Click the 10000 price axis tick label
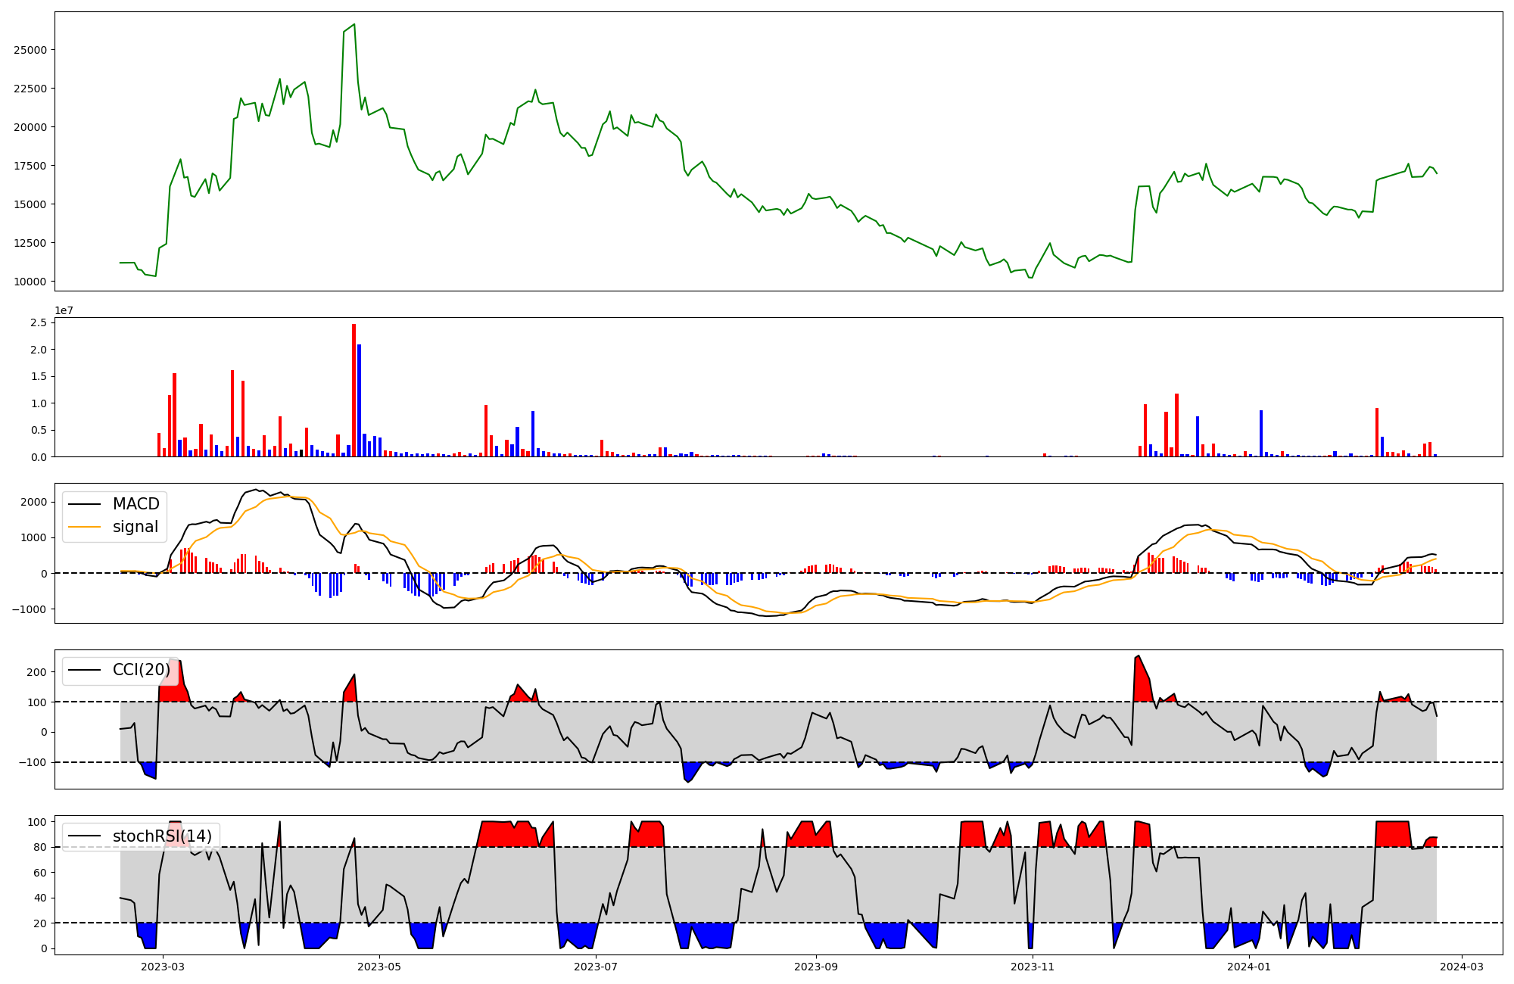Image resolution: width=1514 pixels, height=984 pixels. click(30, 282)
